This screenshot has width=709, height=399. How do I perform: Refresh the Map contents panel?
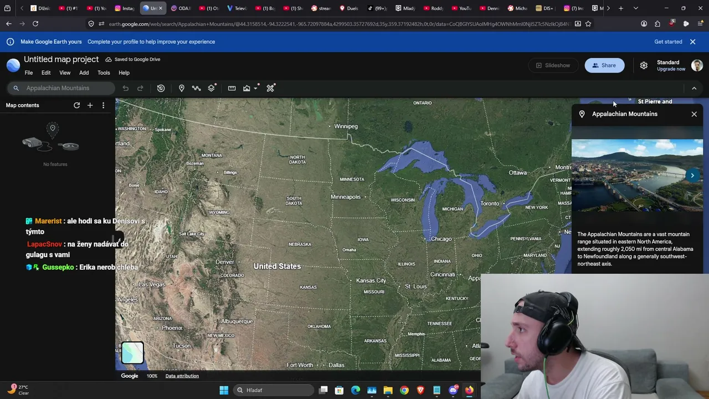click(x=77, y=105)
